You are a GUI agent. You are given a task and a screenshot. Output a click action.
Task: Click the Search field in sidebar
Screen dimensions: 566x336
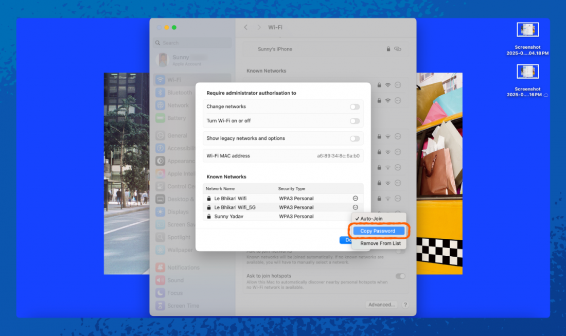193,43
